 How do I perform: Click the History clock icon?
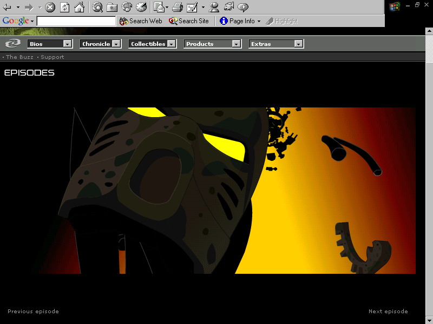141,7
